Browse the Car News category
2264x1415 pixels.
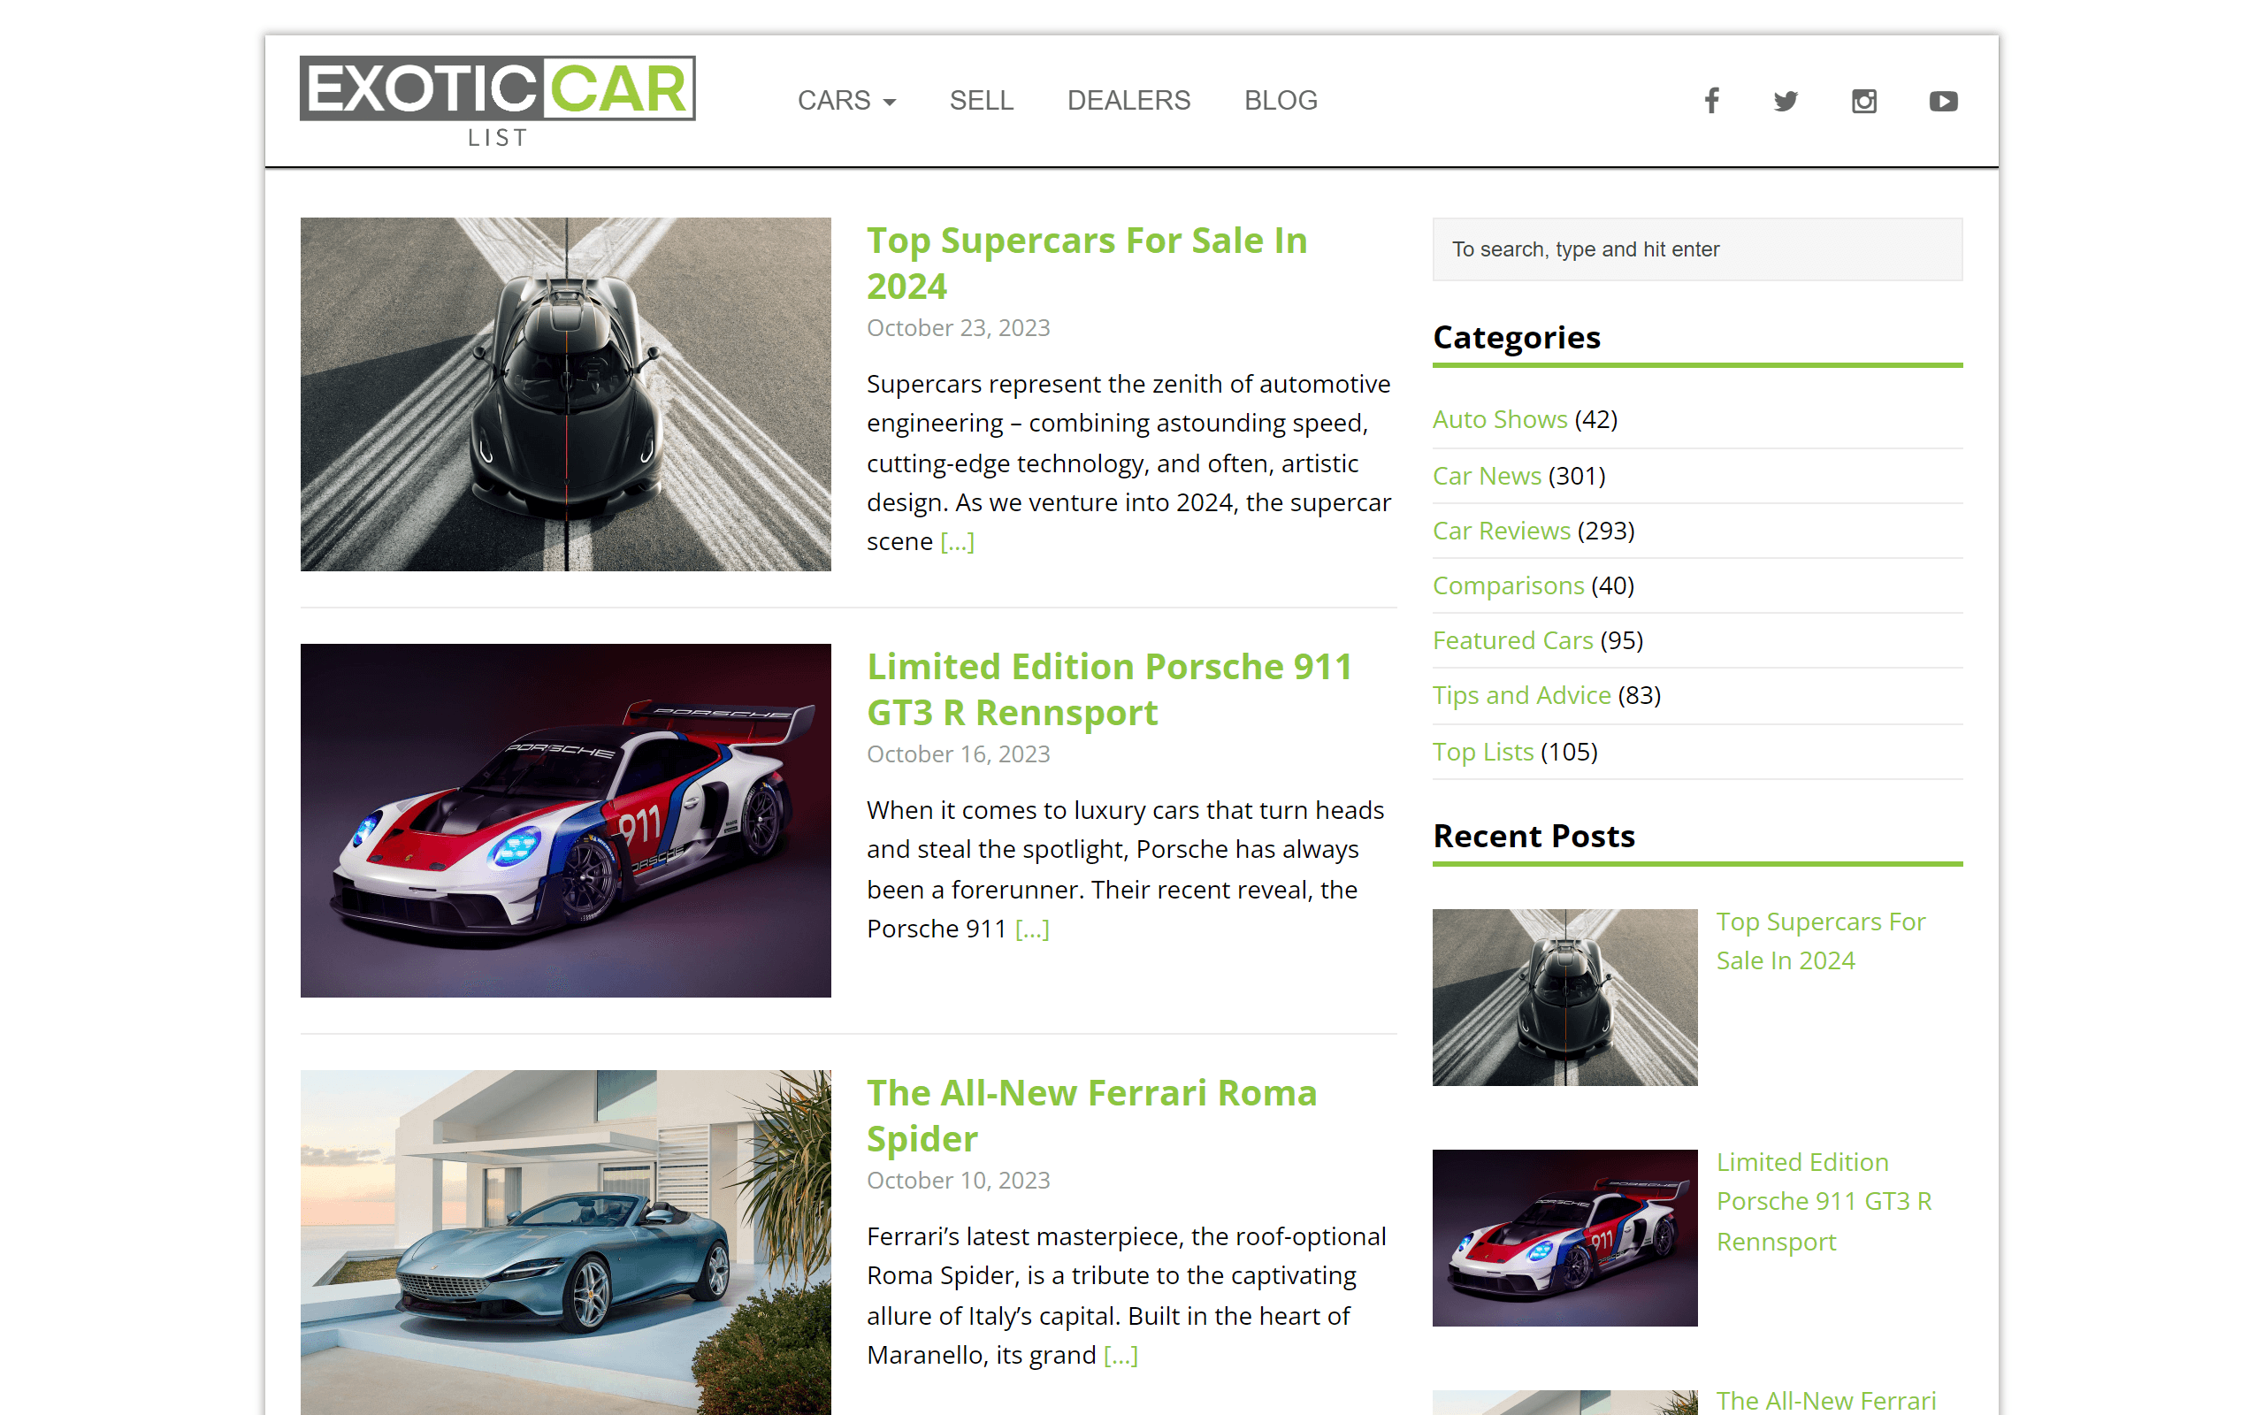(1487, 476)
